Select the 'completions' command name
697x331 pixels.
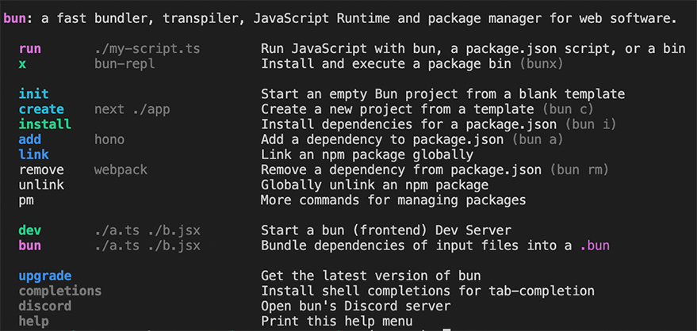tap(60, 291)
